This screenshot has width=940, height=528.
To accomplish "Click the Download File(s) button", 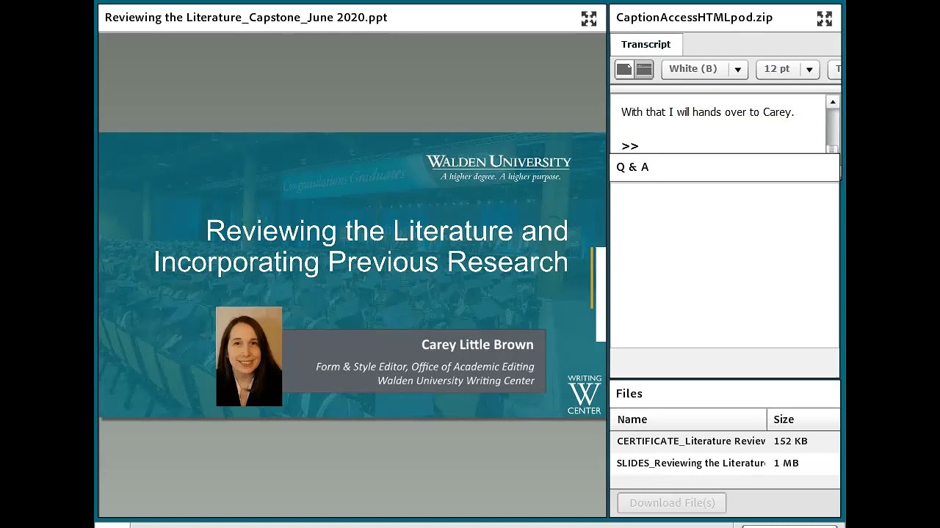I will point(672,502).
